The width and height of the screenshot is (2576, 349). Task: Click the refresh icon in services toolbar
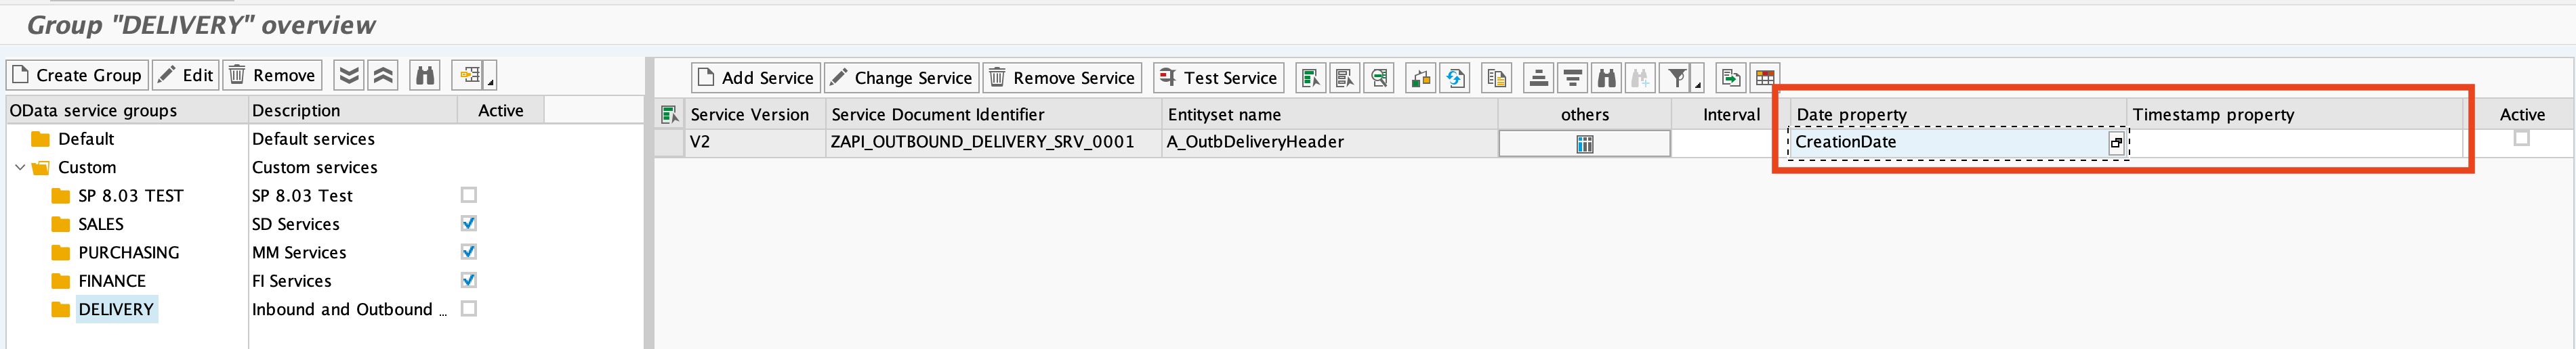1455,78
